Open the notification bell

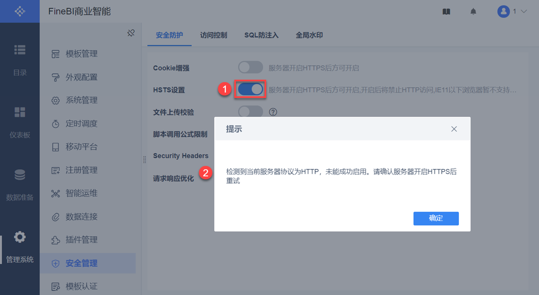point(473,12)
